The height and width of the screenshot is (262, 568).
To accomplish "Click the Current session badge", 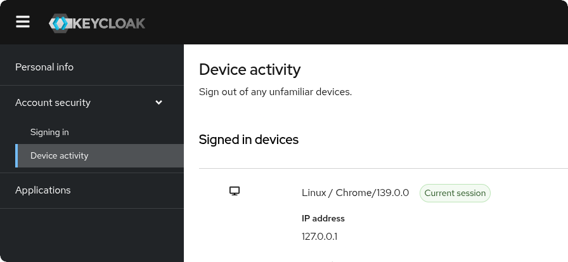I will pos(455,193).
